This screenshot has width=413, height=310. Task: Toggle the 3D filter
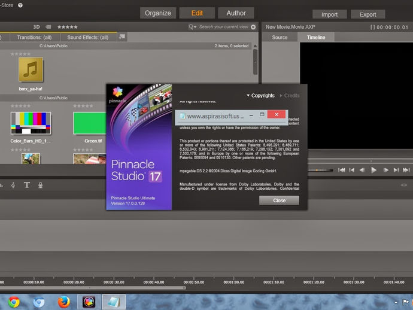37,27
